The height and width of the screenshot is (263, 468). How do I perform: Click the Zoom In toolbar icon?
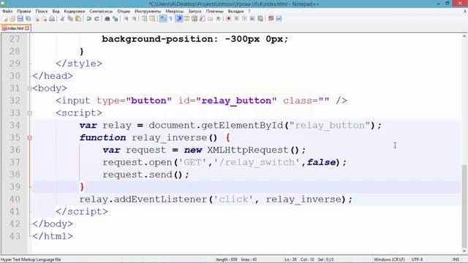126,18
